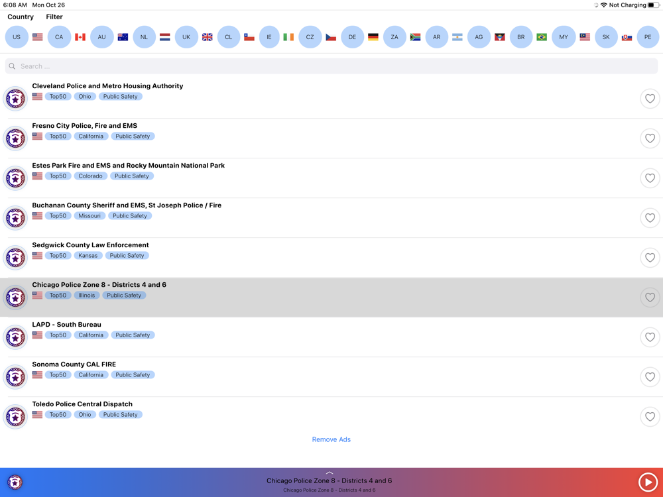663x497 pixels.
Task: Tap the Missouri tag under Buchanan County
Action: pos(90,215)
